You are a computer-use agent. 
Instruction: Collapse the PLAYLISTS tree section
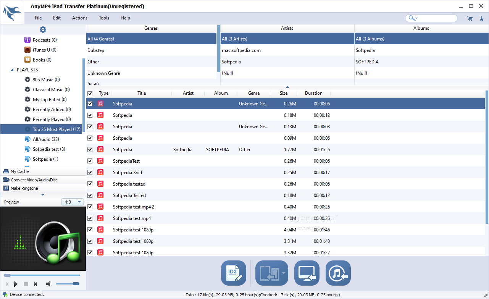pos(12,70)
